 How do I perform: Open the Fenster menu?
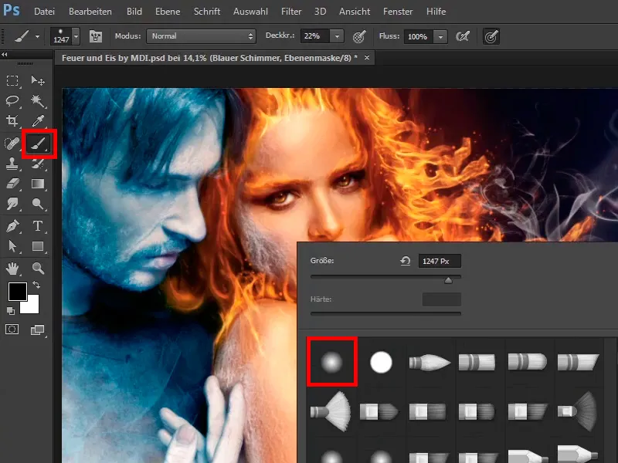coord(398,12)
